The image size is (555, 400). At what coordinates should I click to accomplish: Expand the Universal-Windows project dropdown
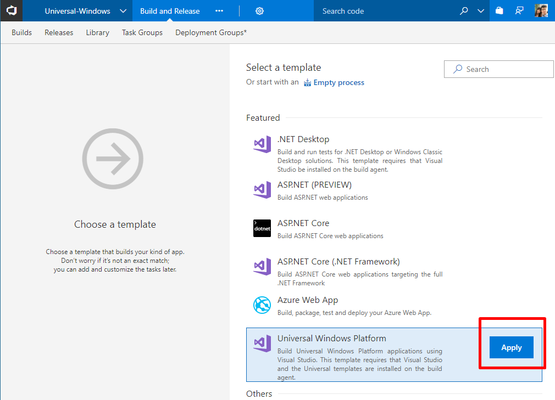tap(123, 11)
